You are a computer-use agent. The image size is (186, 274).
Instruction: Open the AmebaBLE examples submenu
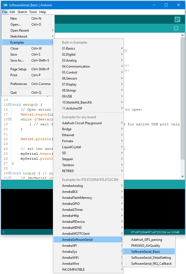[89, 192]
